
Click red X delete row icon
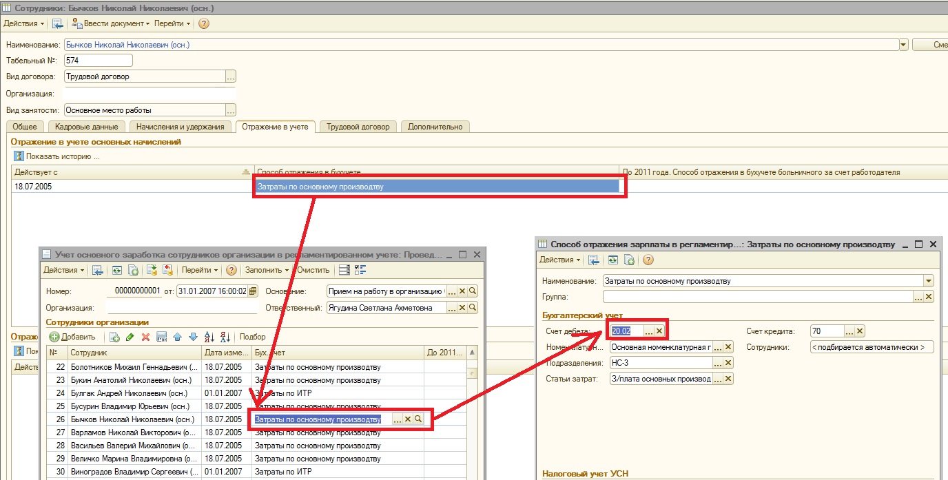pos(145,337)
